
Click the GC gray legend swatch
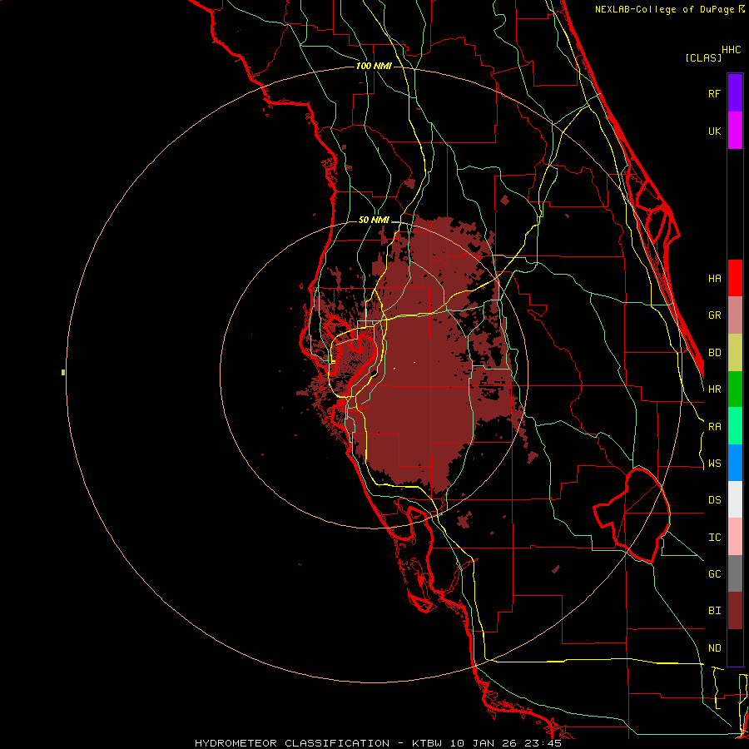[735, 573]
